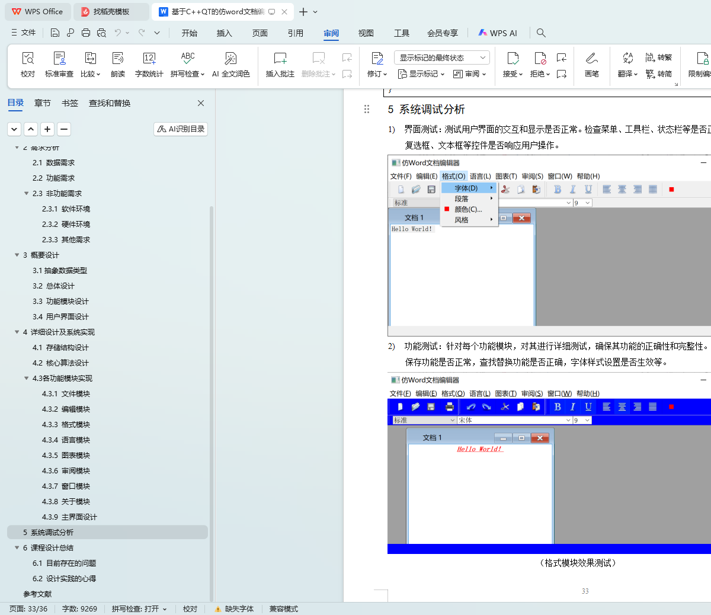Switch to 插入 ribbon tab
The width and height of the screenshot is (711, 615).
(225, 33)
